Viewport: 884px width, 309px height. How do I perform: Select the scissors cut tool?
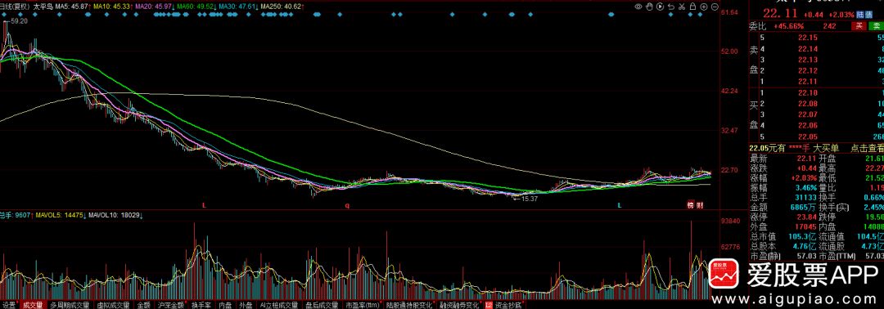click(682, 7)
